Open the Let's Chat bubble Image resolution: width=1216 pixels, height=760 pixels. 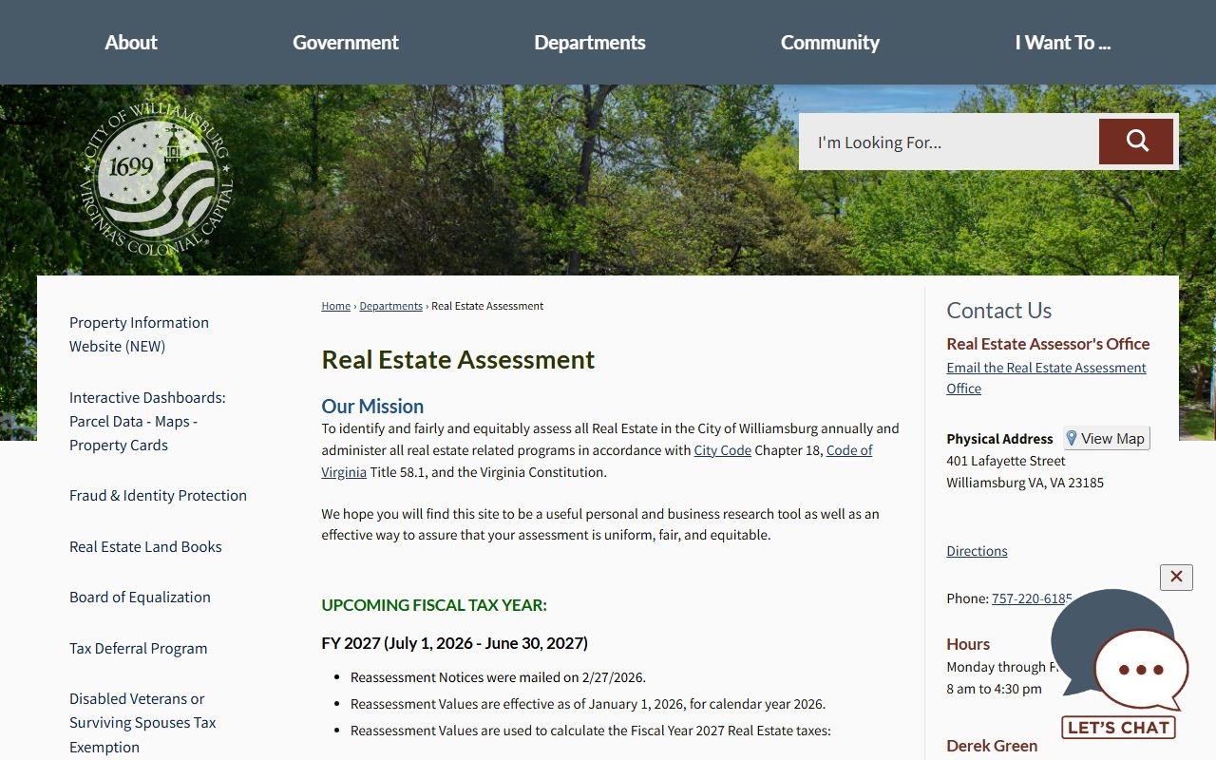click(1119, 665)
